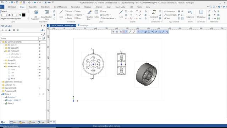This screenshot has height=128, width=227.
Task: Collapse the 3D Profiles folder
Action: pos(4,51)
